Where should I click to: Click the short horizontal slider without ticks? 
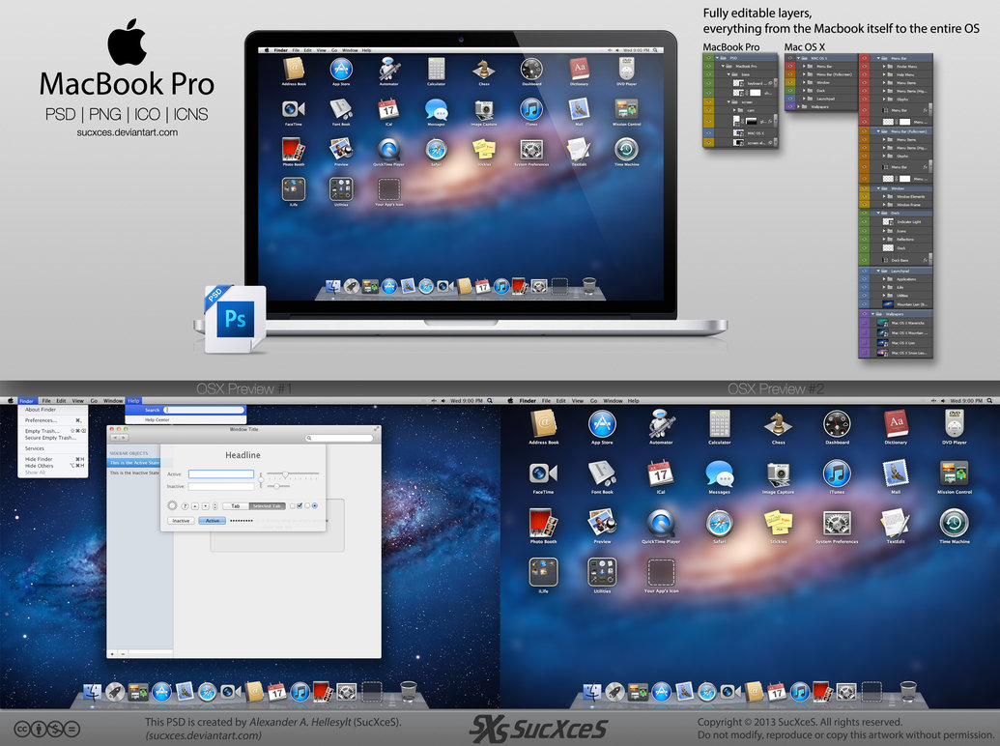(278, 486)
